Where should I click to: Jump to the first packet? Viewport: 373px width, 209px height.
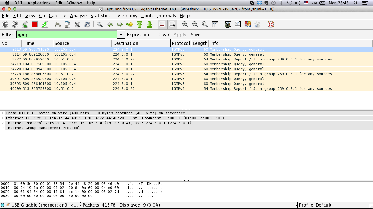pos(140,24)
